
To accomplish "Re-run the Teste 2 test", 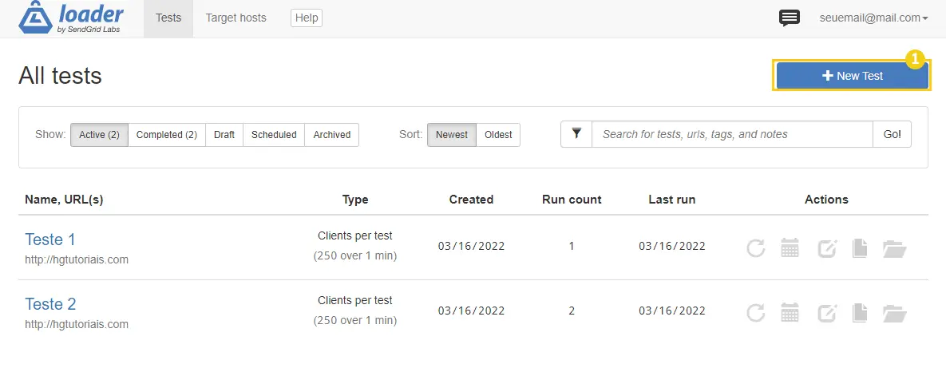I will (x=755, y=312).
